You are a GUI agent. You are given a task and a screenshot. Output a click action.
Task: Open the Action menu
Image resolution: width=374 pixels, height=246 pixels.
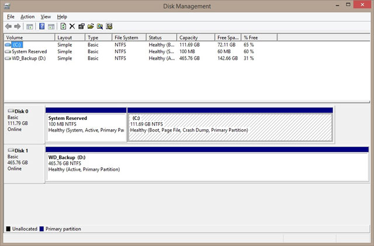(x=27, y=17)
